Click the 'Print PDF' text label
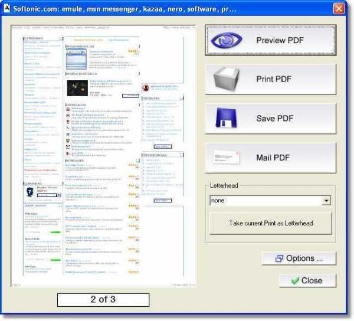Screen dimensions: 354x321 coord(274,79)
